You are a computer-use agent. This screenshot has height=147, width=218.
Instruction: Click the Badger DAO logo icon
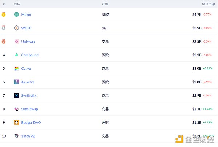coord(17,123)
